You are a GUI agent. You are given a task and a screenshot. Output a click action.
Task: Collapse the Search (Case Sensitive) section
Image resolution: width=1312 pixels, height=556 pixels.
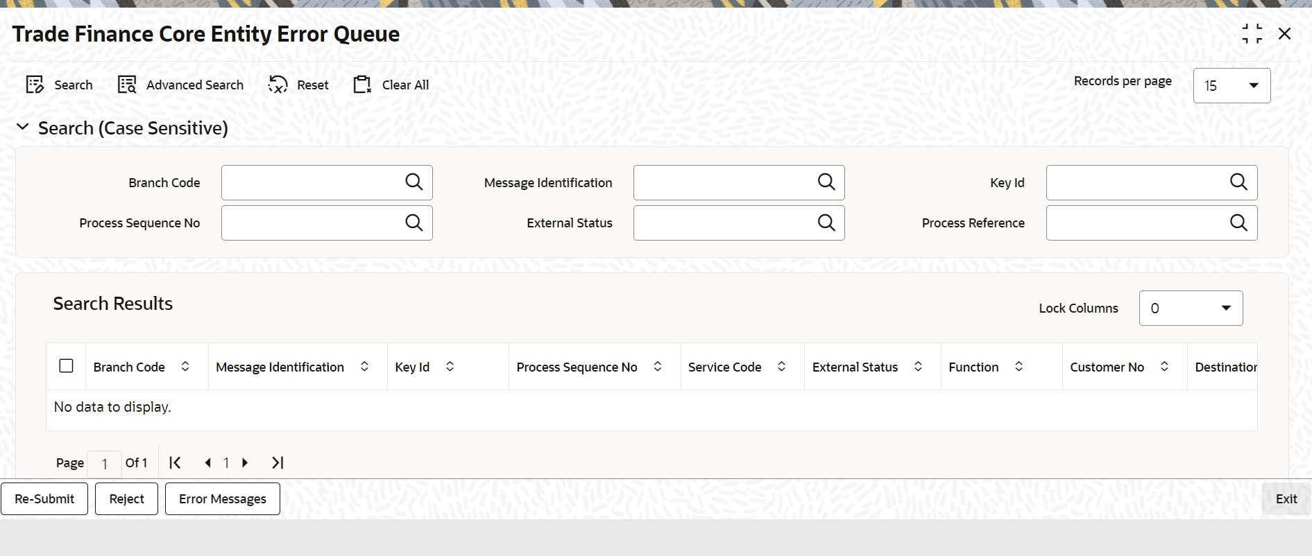[x=23, y=127]
